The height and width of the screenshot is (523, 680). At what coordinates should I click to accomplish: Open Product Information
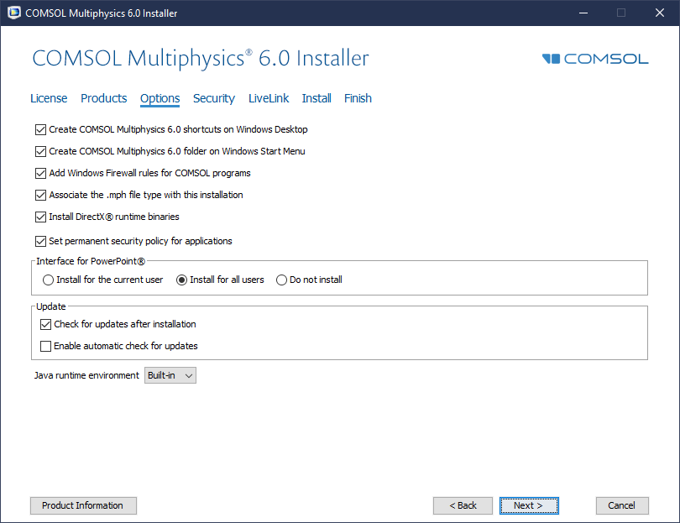(x=83, y=505)
